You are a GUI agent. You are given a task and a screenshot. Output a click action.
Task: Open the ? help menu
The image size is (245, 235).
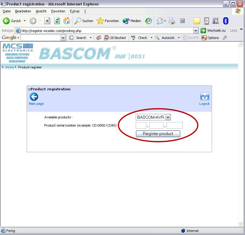pos(85,11)
